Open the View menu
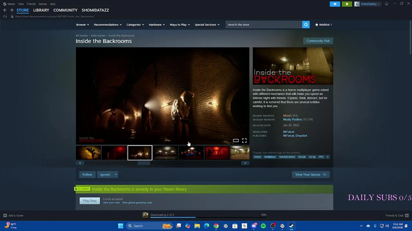The image size is (412, 231). pyautogui.click(x=21, y=4)
